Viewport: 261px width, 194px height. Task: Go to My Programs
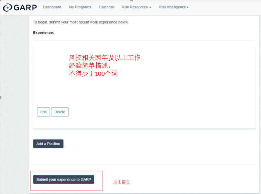pos(80,7)
